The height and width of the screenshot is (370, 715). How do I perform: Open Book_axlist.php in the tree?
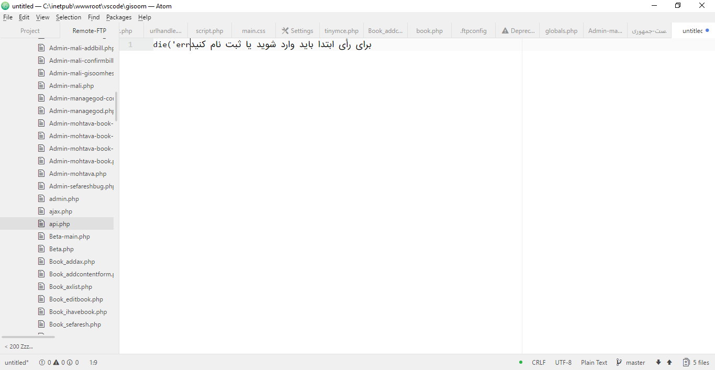coord(71,287)
